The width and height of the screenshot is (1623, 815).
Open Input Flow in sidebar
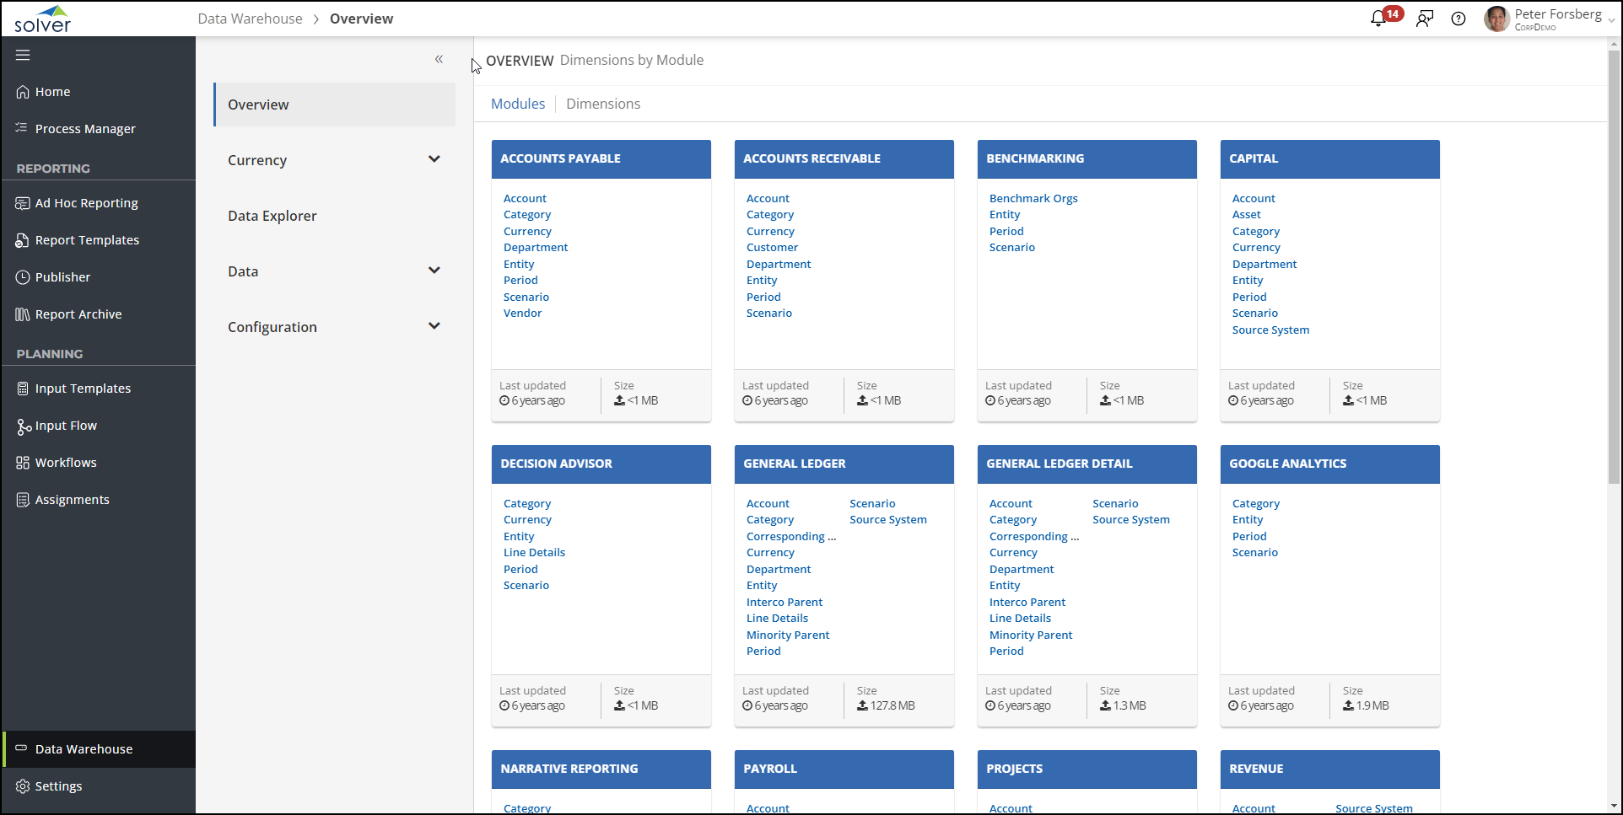pyautogui.click(x=66, y=426)
